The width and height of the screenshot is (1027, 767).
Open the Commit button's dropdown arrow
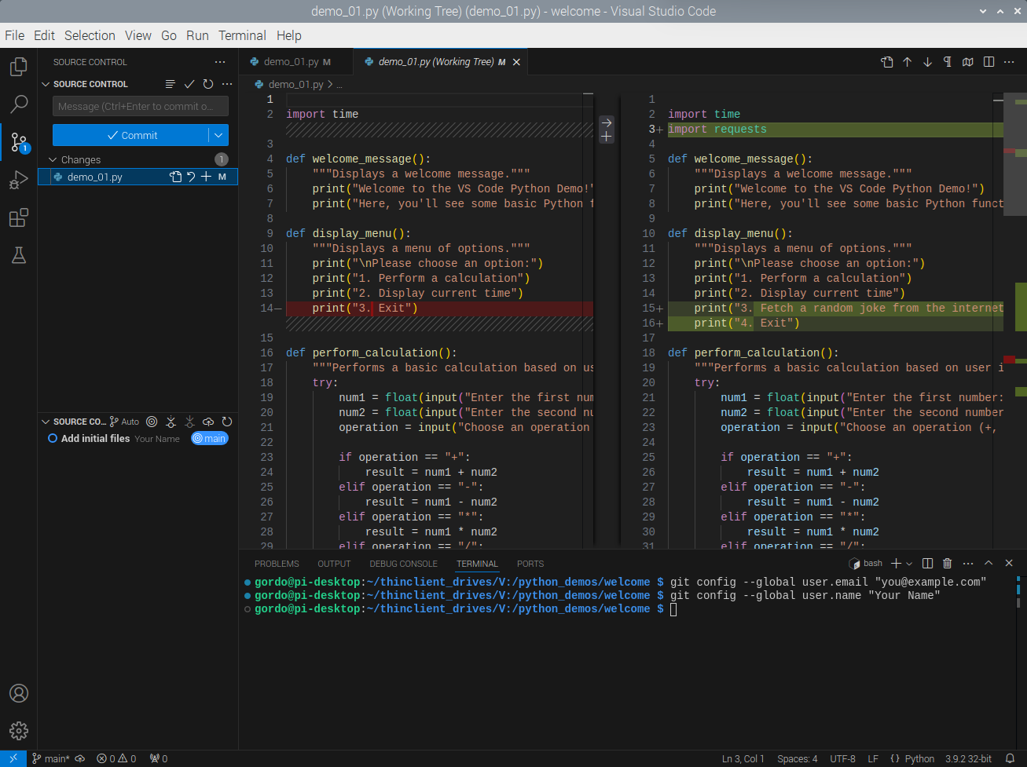pyautogui.click(x=218, y=135)
